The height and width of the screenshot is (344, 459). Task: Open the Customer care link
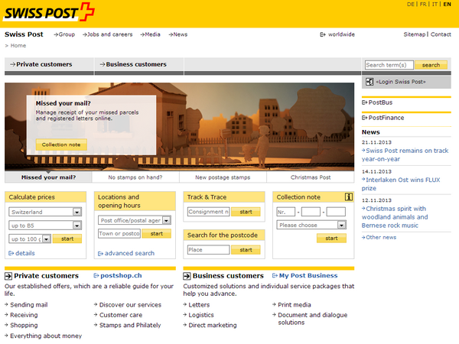pyautogui.click(x=121, y=315)
